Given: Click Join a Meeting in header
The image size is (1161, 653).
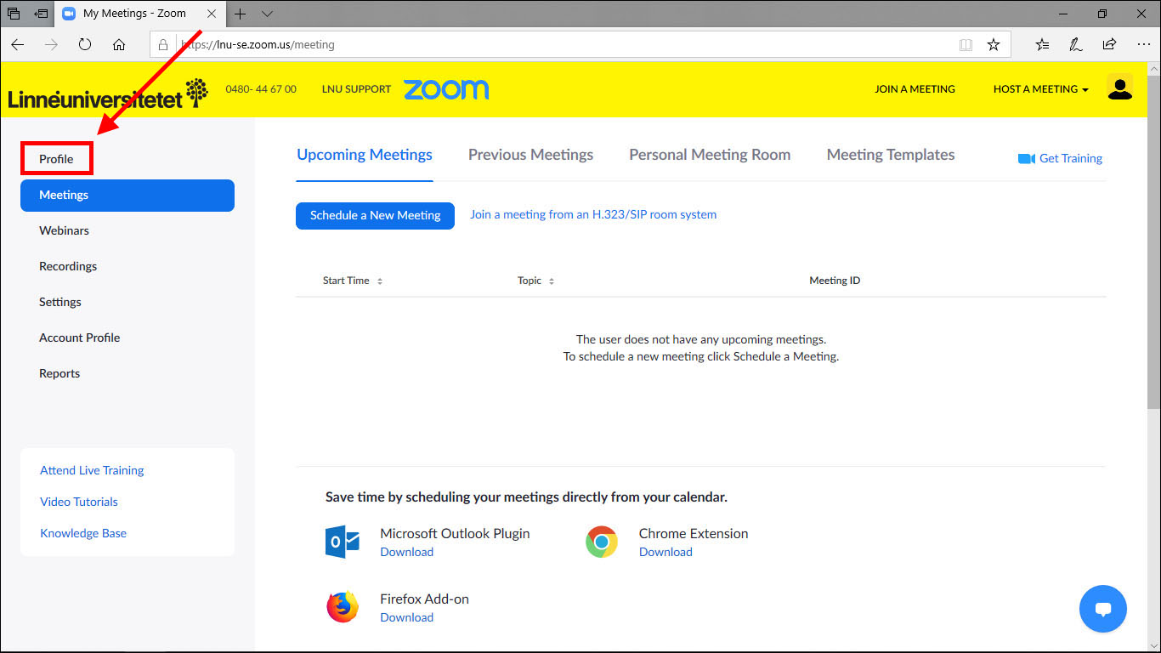Looking at the screenshot, I should coord(915,89).
